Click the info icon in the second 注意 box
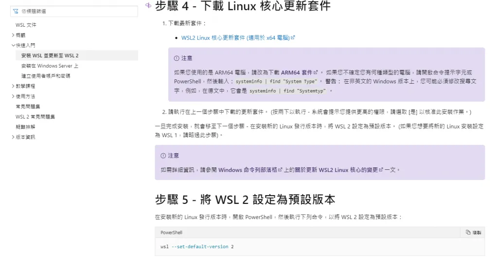The width and height of the screenshot is (498, 270). pyautogui.click(x=163, y=156)
